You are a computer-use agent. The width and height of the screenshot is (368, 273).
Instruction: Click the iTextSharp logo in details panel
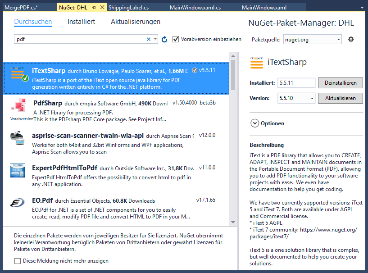tap(256, 63)
